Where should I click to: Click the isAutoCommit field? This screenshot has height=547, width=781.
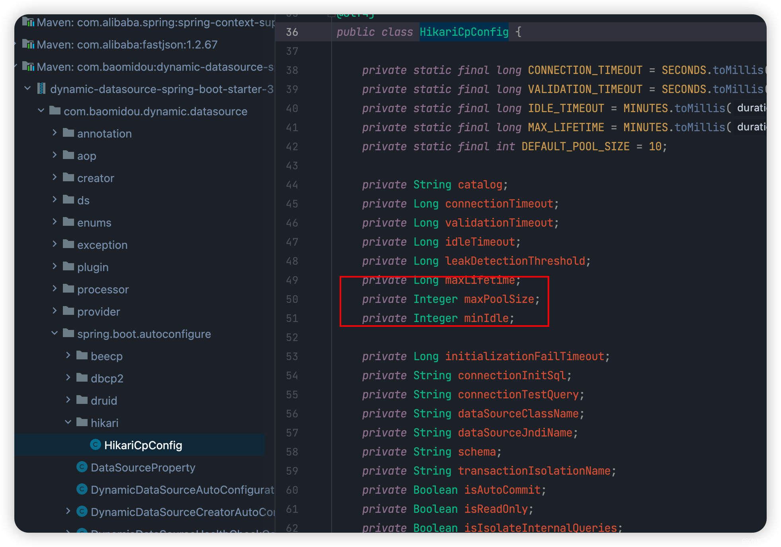(502, 490)
